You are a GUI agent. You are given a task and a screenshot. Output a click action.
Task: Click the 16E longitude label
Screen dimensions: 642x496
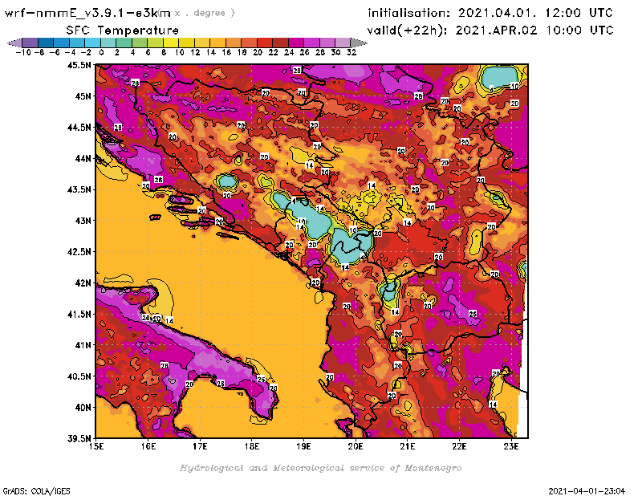pyautogui.click(x=148, y=446)
